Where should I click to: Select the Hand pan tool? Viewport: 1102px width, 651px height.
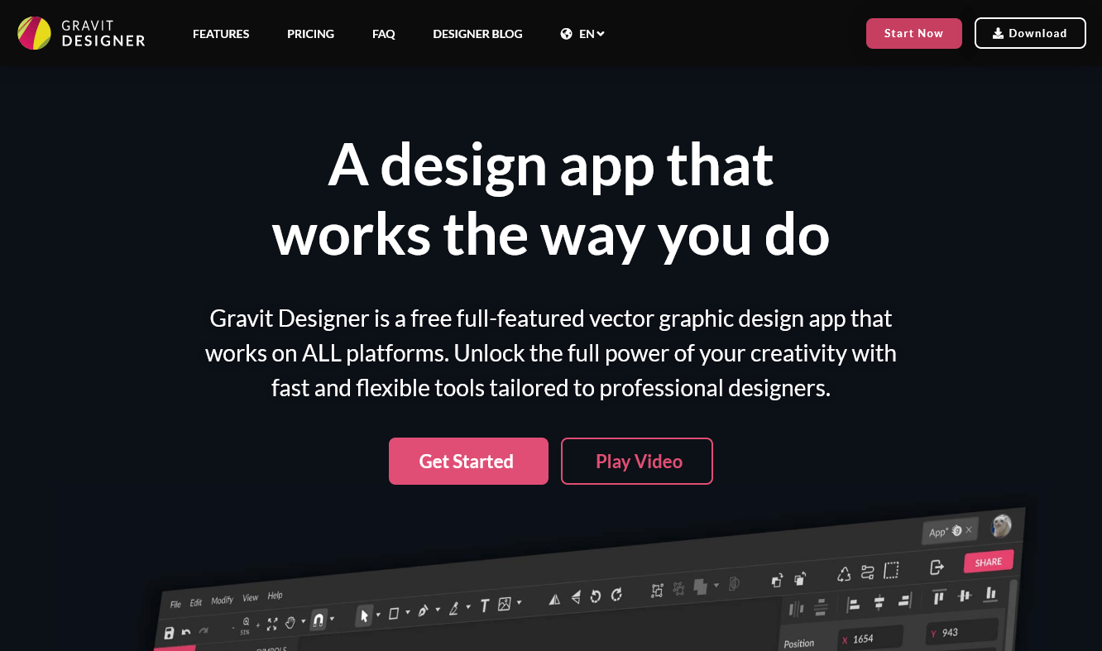coord(290,622)
